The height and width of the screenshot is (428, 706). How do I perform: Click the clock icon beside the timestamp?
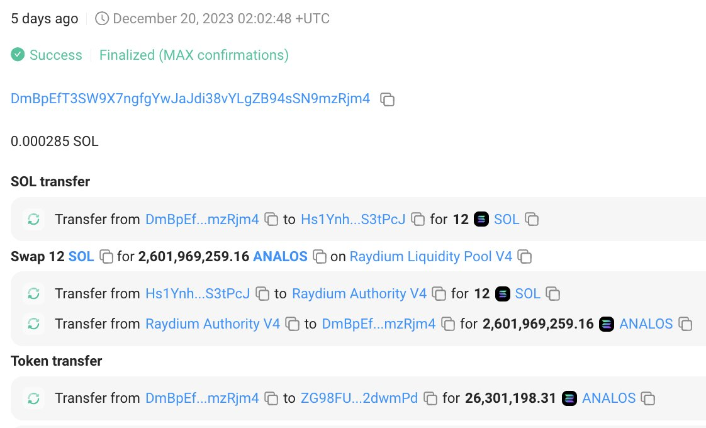102,18
